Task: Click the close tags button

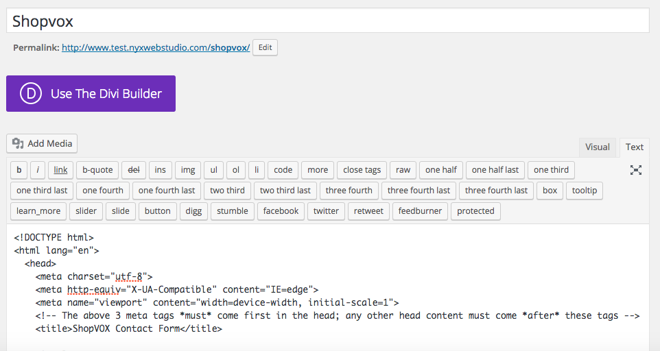Action: [362, 170]
